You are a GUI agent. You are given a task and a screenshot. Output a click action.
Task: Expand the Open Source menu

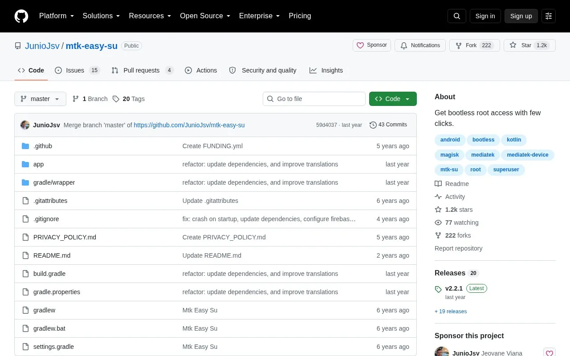point(205,16)
